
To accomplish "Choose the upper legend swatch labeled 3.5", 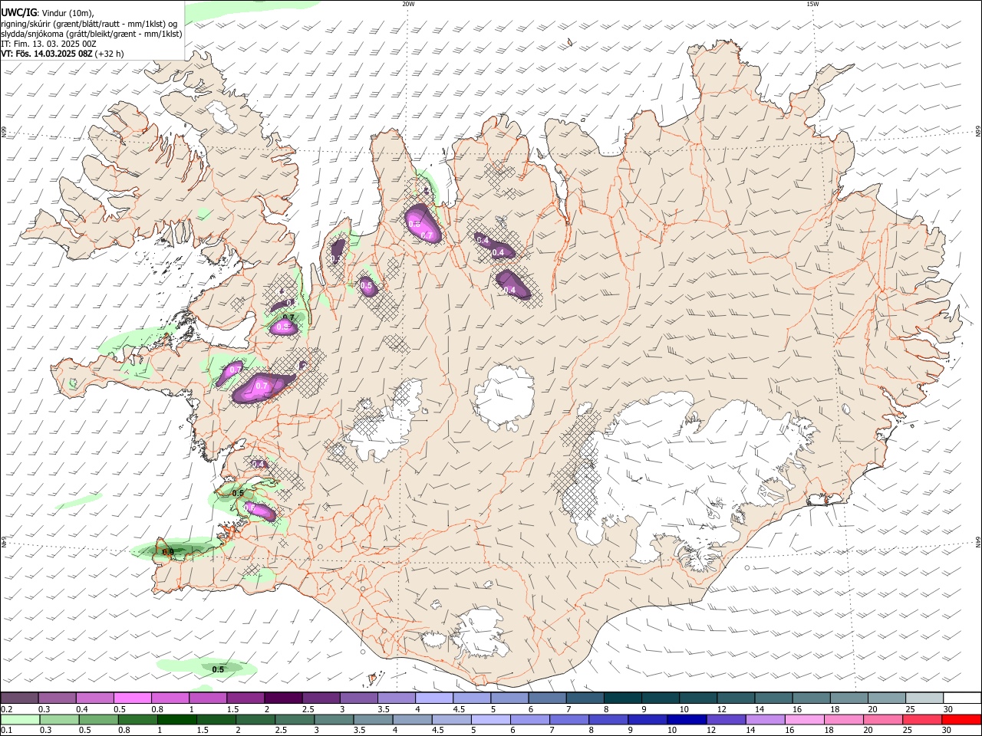I will tap(396, 698).
